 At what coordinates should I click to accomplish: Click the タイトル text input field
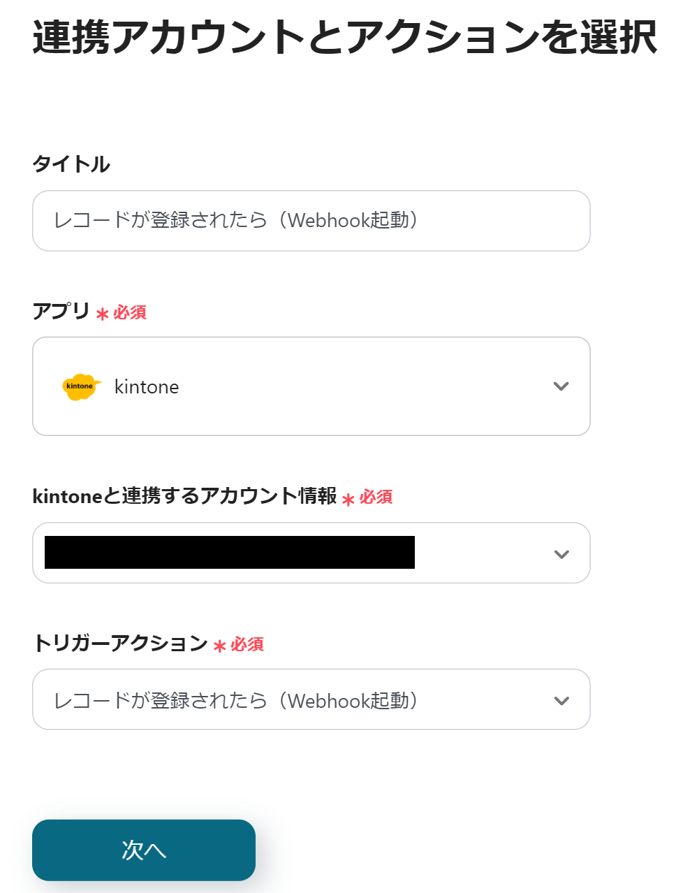pyautogui.click(x=311, y=221)
